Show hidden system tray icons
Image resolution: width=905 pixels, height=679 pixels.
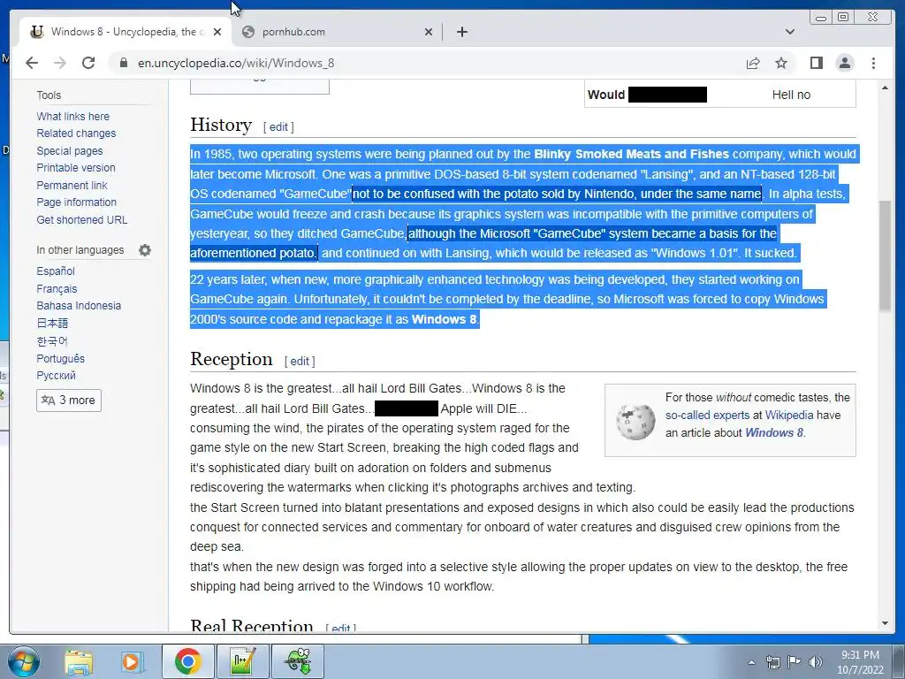point(751,662)
